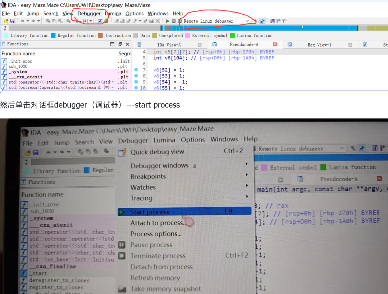Click IDA View-A tab icon in upper window
Image resolution: width=388 pixels, height=294 pixels.
point(139,45)
